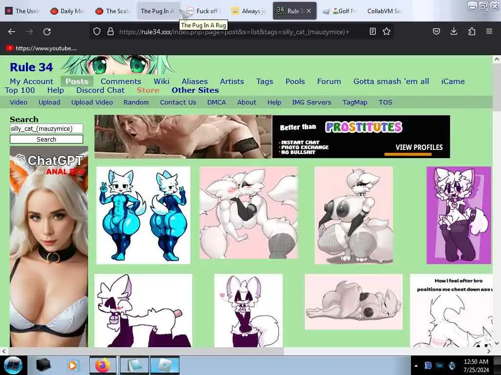Open the Windows Start orb

[x=13, y=365]
